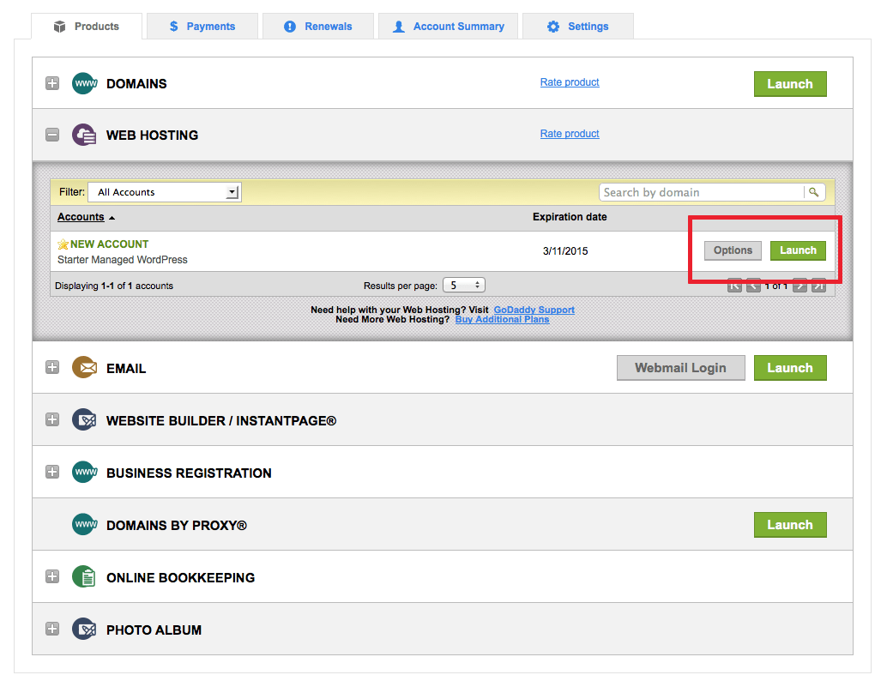Click Buy Additional Plans link

click(502, 319)
